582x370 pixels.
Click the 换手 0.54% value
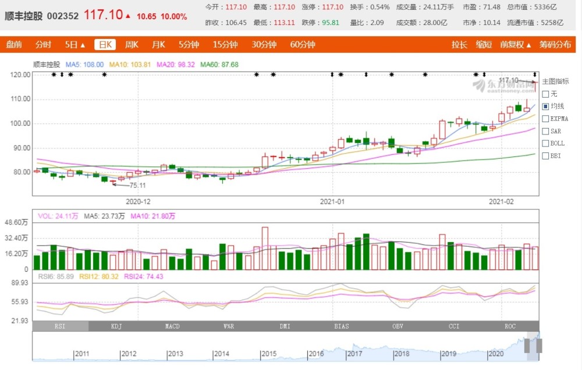(370, 7)
